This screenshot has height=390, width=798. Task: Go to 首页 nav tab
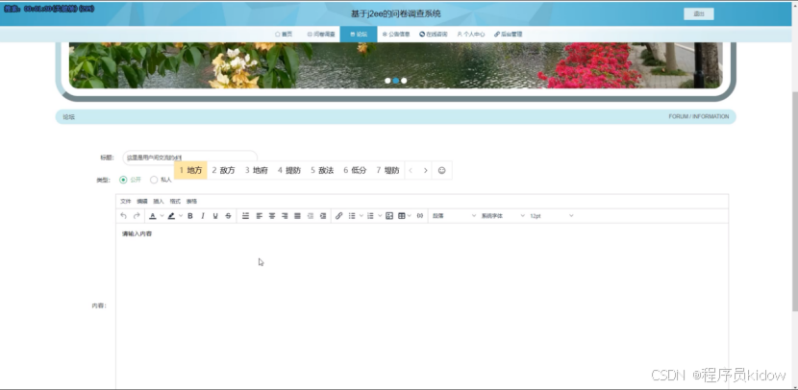[284, 34]
